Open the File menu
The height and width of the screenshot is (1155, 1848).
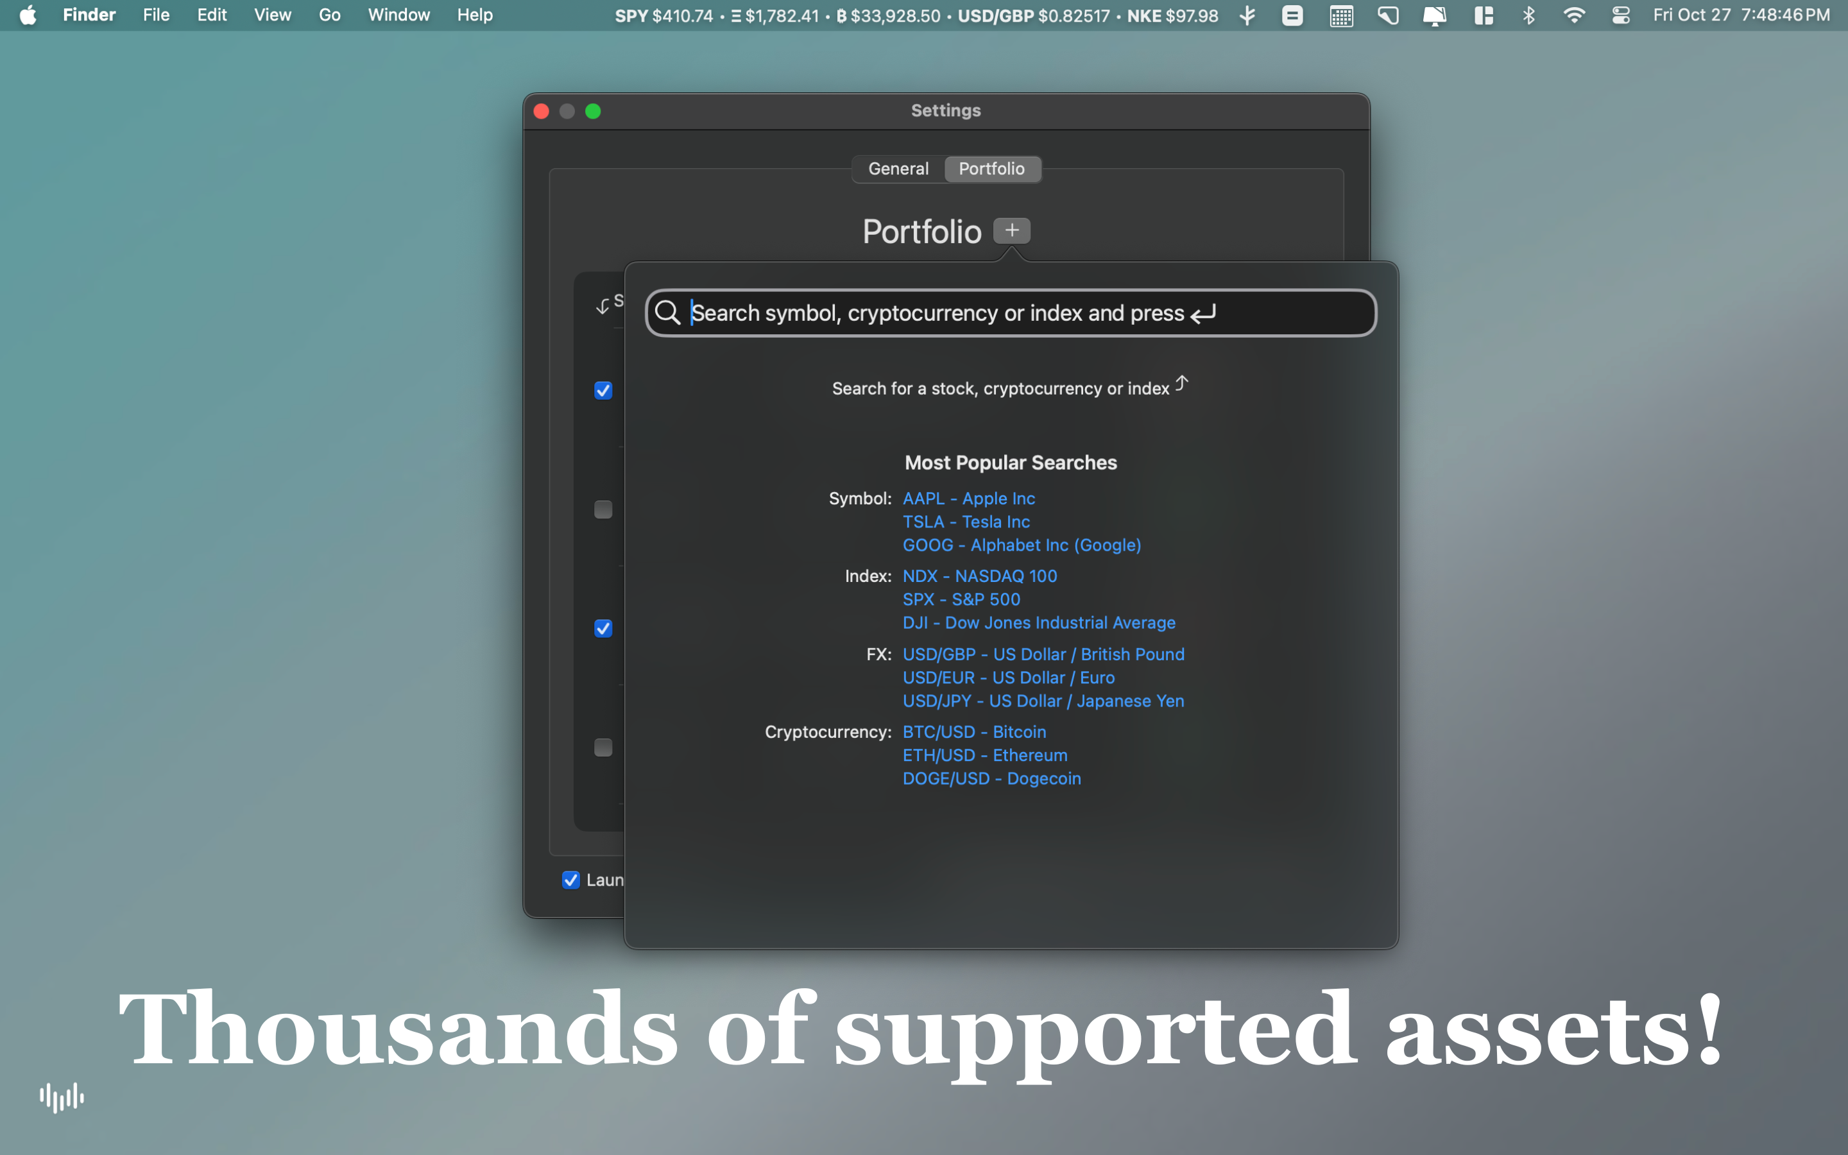(156, 15)
